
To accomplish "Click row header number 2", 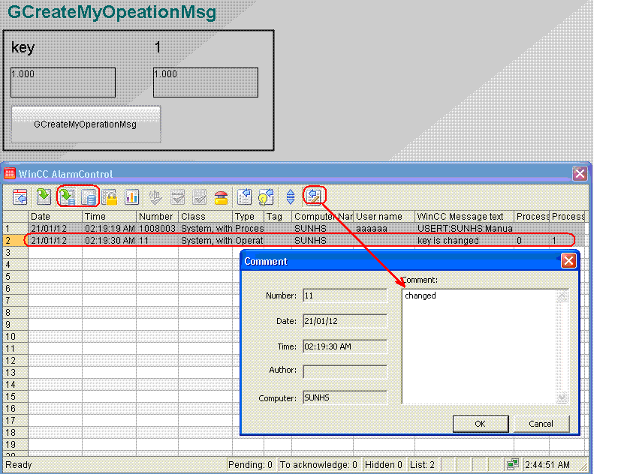I will [x=15, y=240].
